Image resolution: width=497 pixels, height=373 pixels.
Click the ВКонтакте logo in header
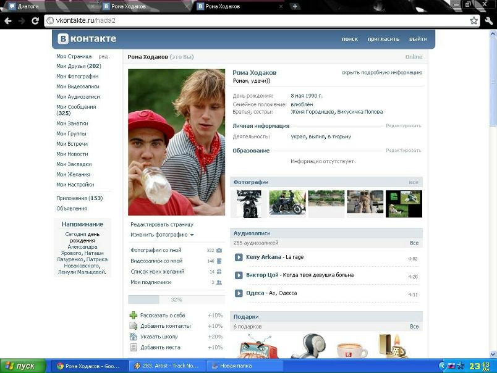tap(87, 39)
